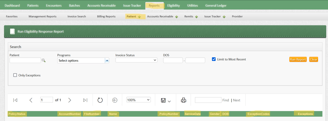Click the Clear button

click(314, 59)
